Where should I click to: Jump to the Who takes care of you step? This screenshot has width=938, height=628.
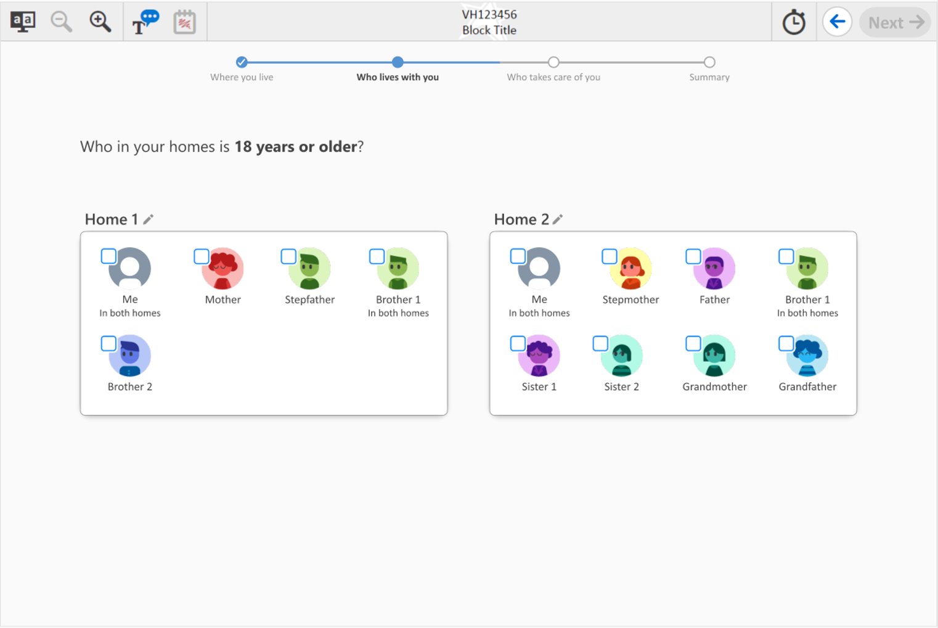(x=553, y=62)
